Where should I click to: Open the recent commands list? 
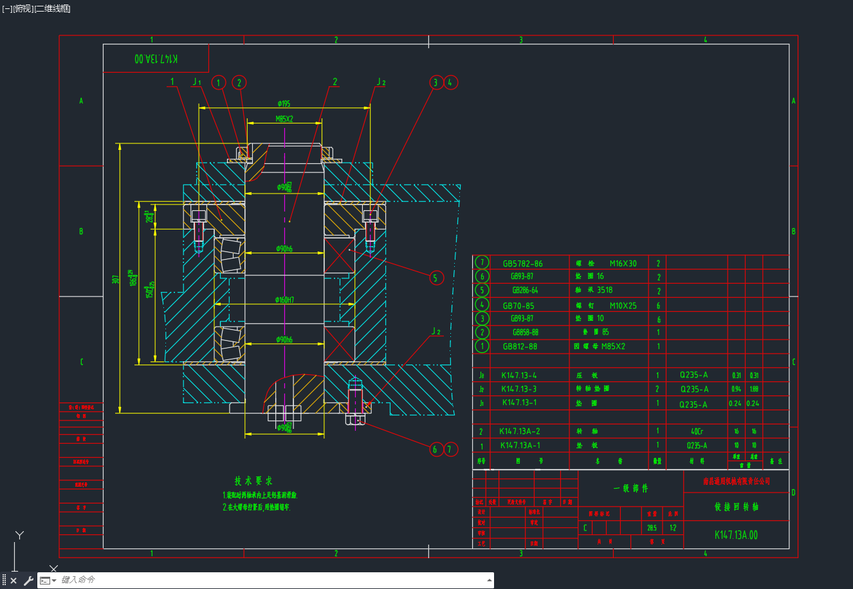point(48,581)
